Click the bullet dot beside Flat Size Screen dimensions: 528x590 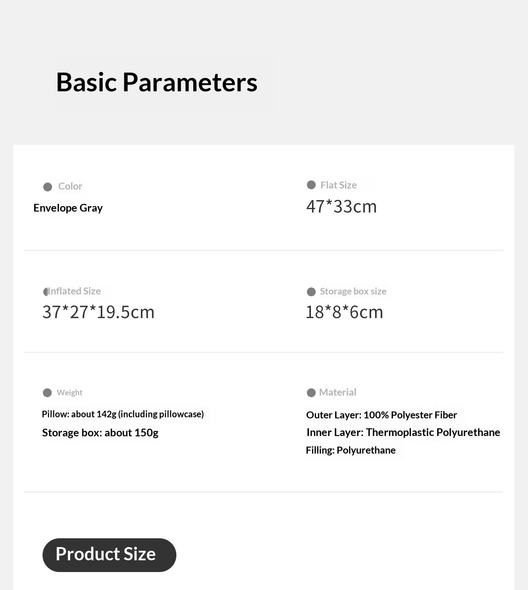point(311,185)
